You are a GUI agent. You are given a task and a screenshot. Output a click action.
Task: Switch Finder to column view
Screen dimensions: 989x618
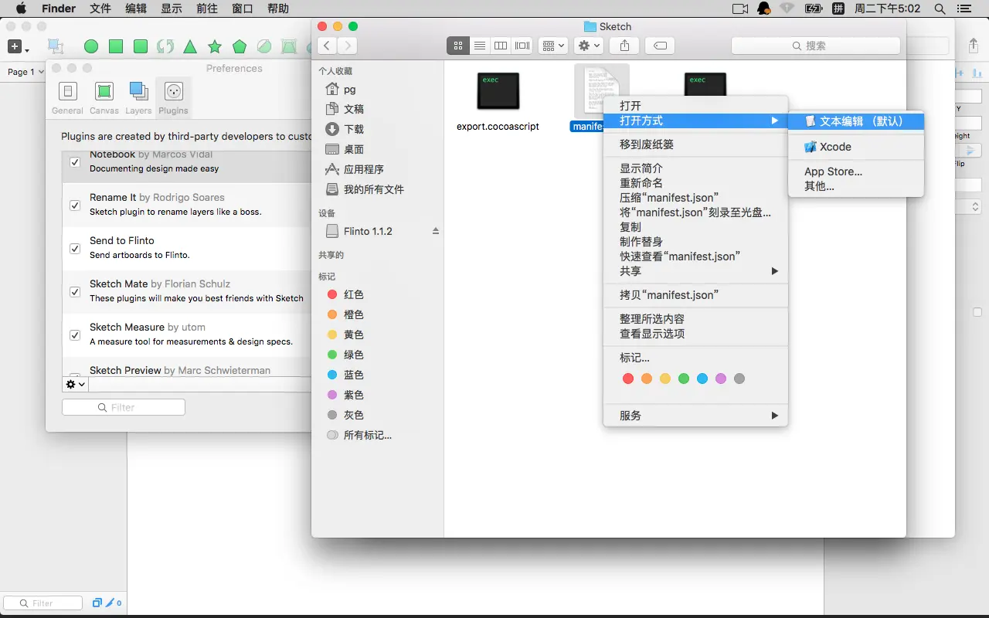(501, 46)
